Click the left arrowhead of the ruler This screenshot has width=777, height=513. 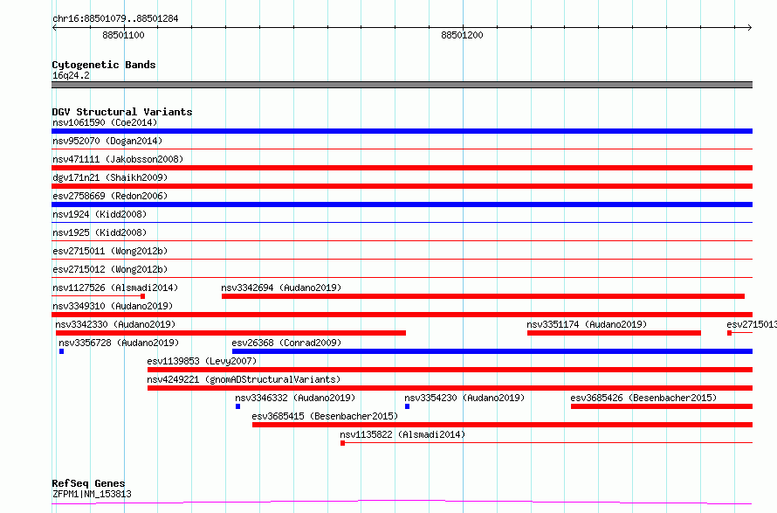(x=54, y=28)
